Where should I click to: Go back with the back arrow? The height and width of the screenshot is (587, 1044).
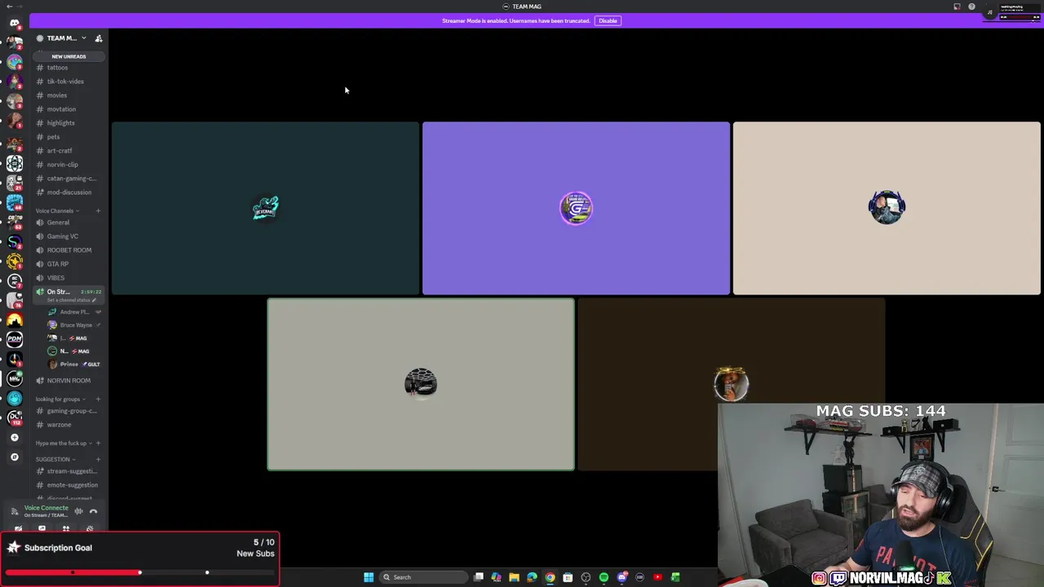[8, 7]
